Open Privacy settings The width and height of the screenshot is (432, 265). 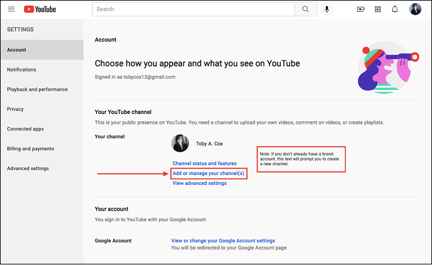(x=15, y=109)
